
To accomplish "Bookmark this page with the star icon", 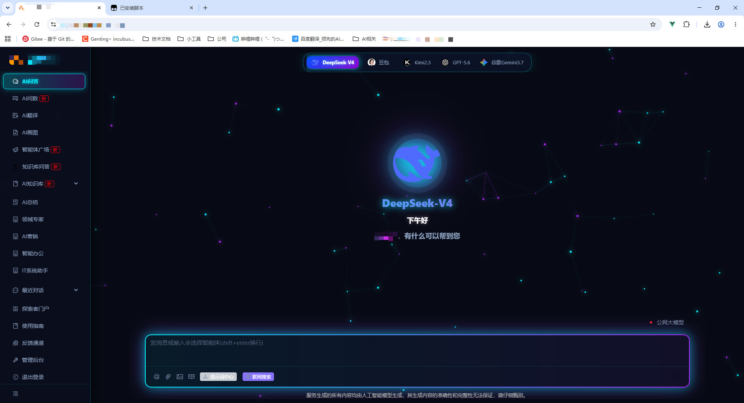I will [x=653, y=24].
